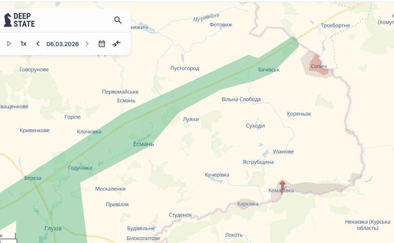Go to next date arrow
The image size is (394, 243).
87,44
